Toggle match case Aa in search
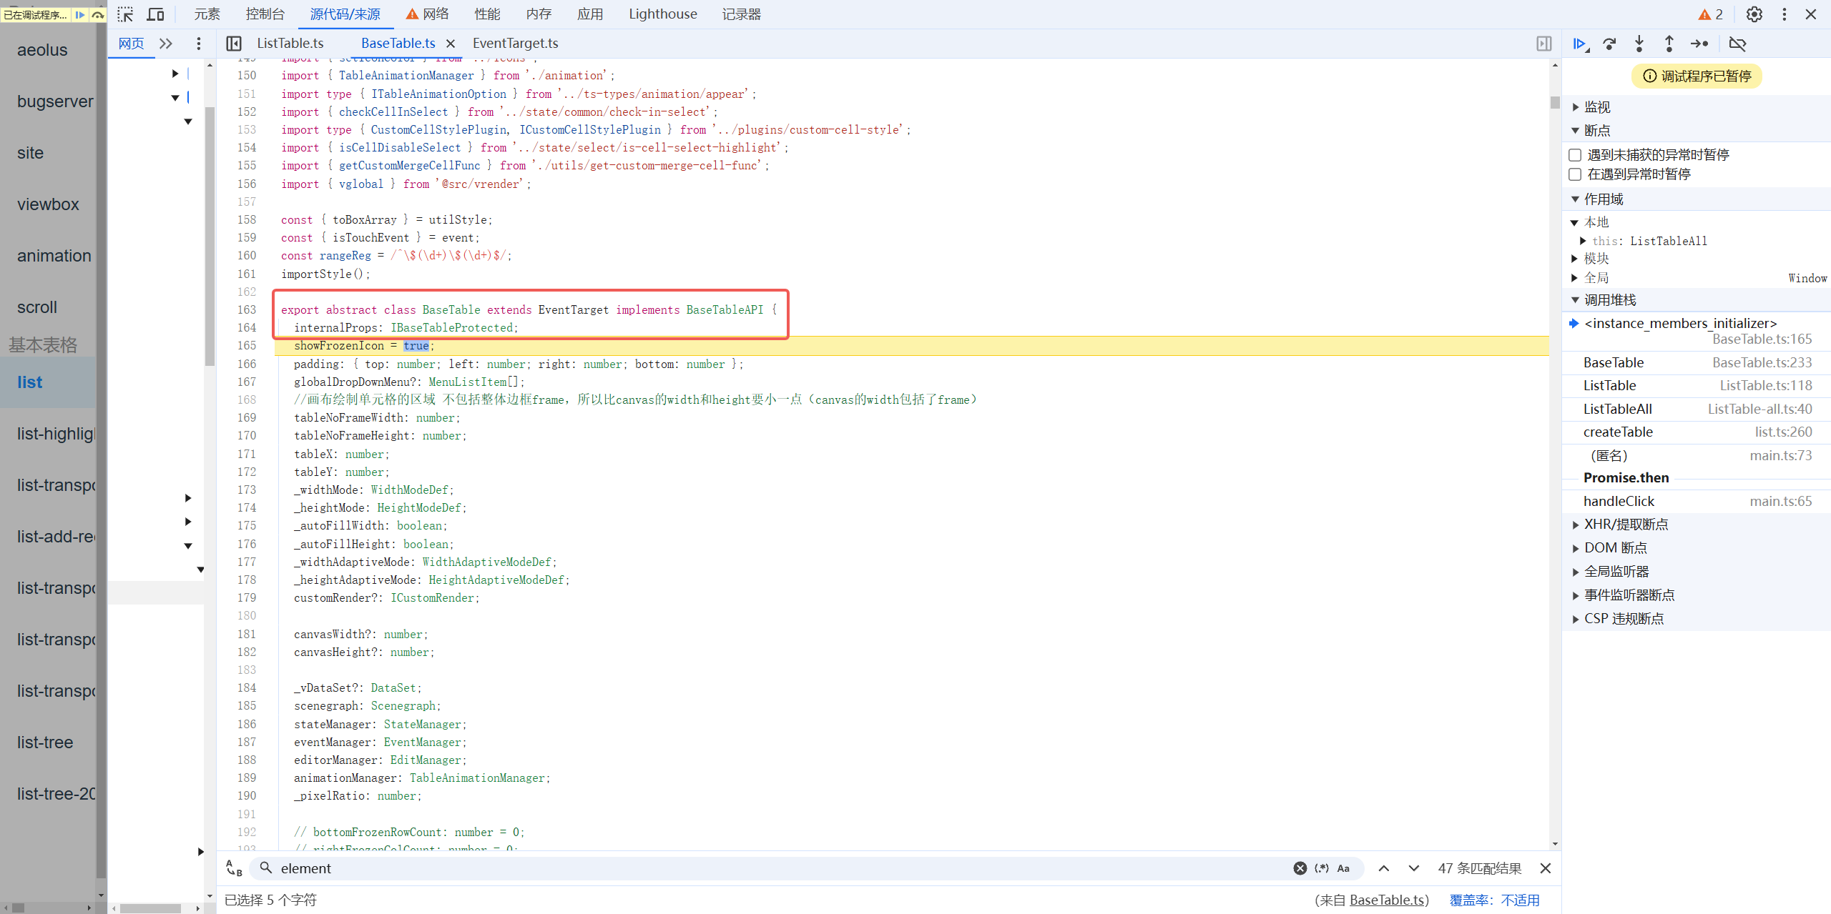The height and width of the screenshot is (914, 1831). coord(1343,868)
